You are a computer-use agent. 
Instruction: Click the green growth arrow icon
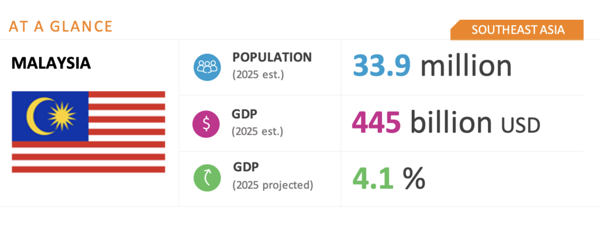207,178
